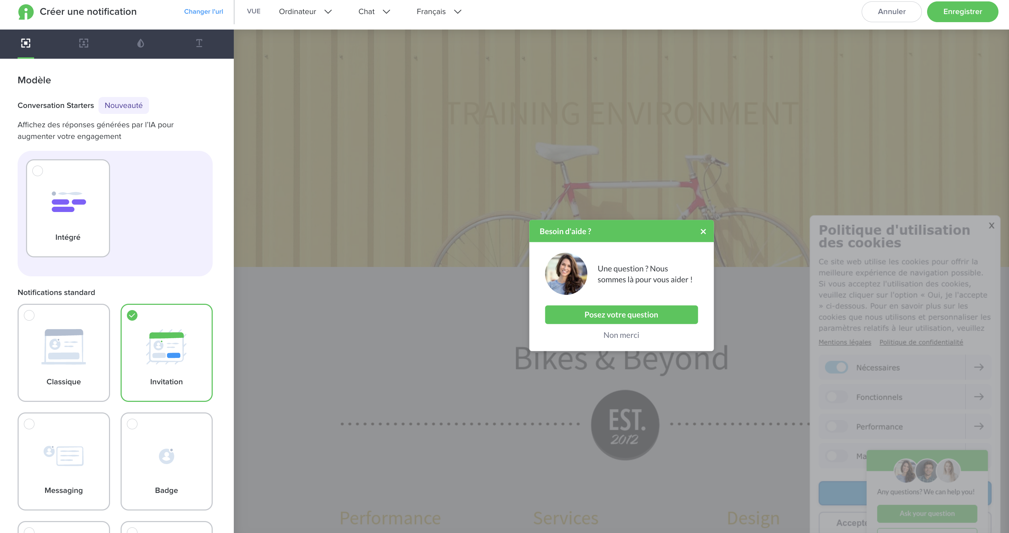
Task: Open the template tab icon in sidebar
Action: click(x=26, y=43)
